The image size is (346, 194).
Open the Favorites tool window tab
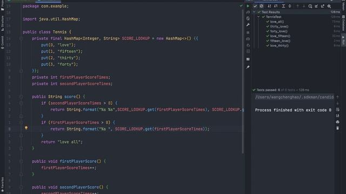pyautogui.click(x=2, y=184)
